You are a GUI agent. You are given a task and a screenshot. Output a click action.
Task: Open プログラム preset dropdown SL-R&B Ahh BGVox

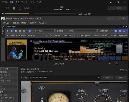tap(64, 78)
